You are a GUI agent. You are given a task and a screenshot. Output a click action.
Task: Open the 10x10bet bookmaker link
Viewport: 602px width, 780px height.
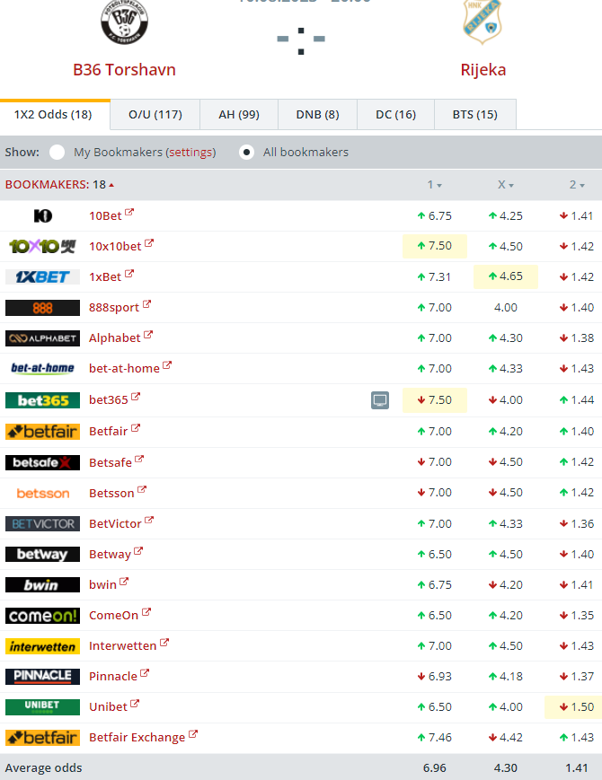click(x=115, y=246)
